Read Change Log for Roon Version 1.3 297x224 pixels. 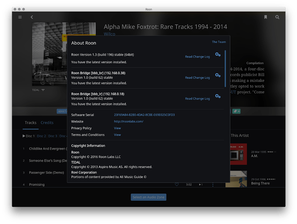click(x=197, y=56)
